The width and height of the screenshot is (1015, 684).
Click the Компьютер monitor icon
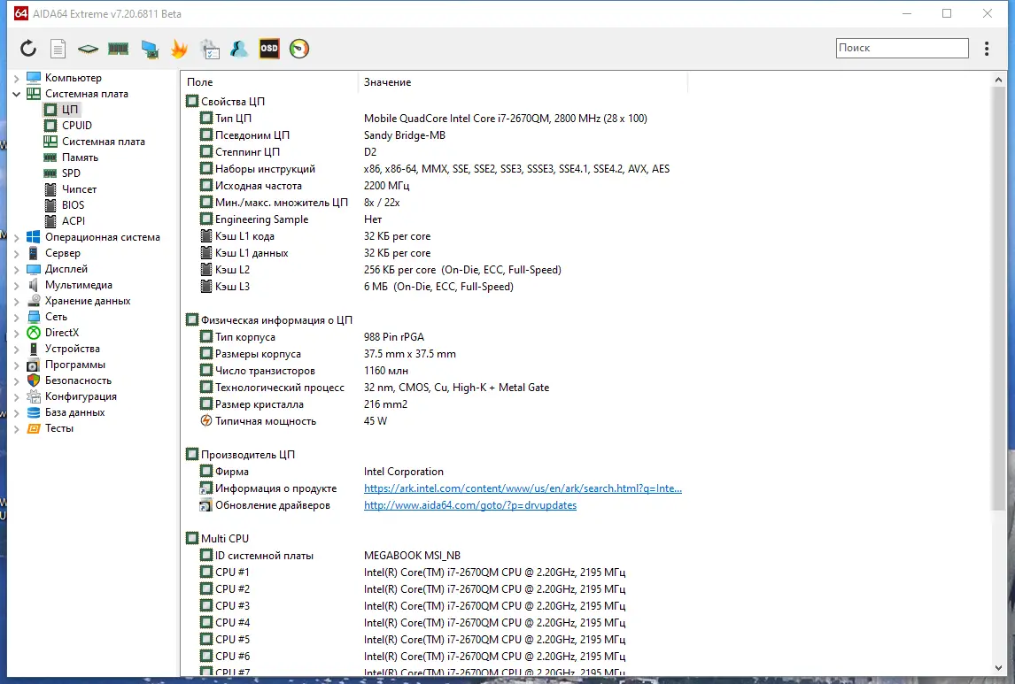point(34,78)
